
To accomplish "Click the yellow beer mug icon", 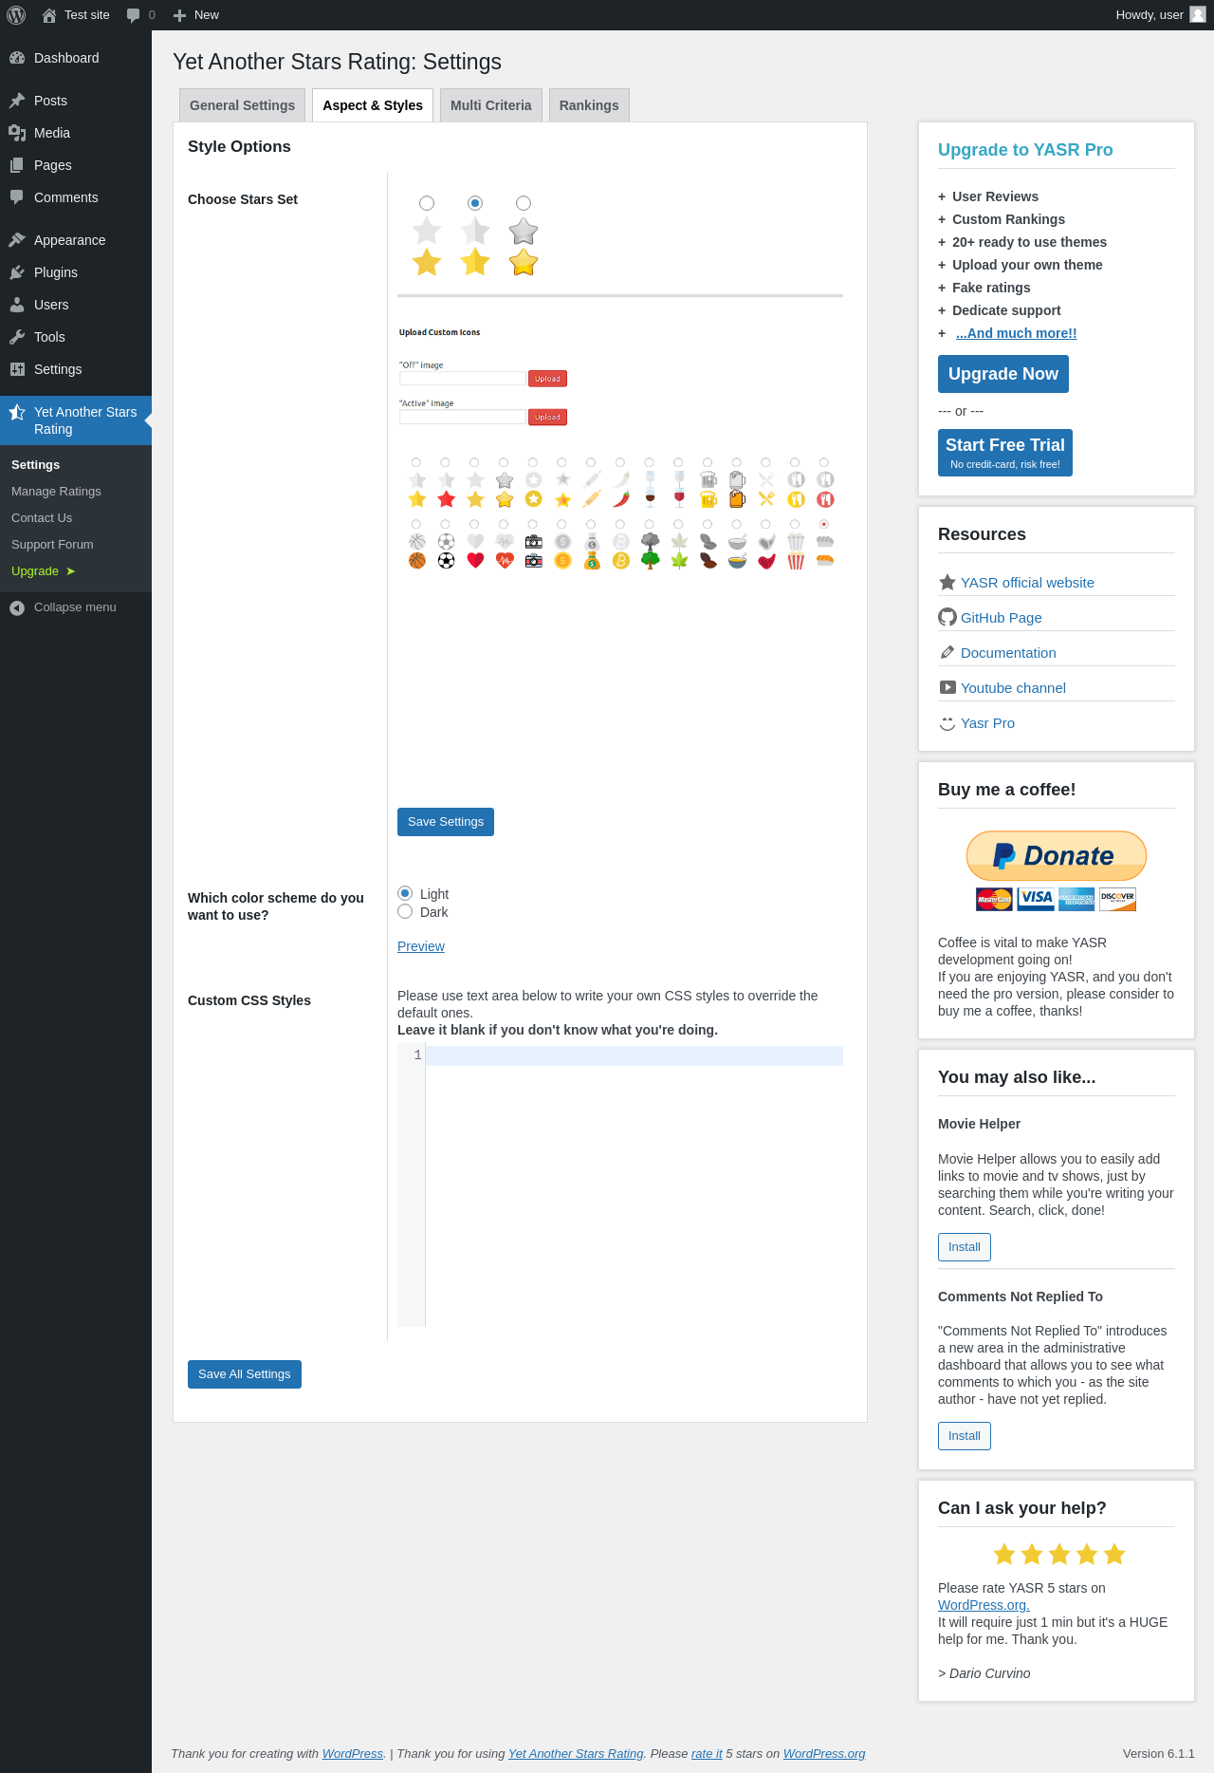I will (708, 499).
